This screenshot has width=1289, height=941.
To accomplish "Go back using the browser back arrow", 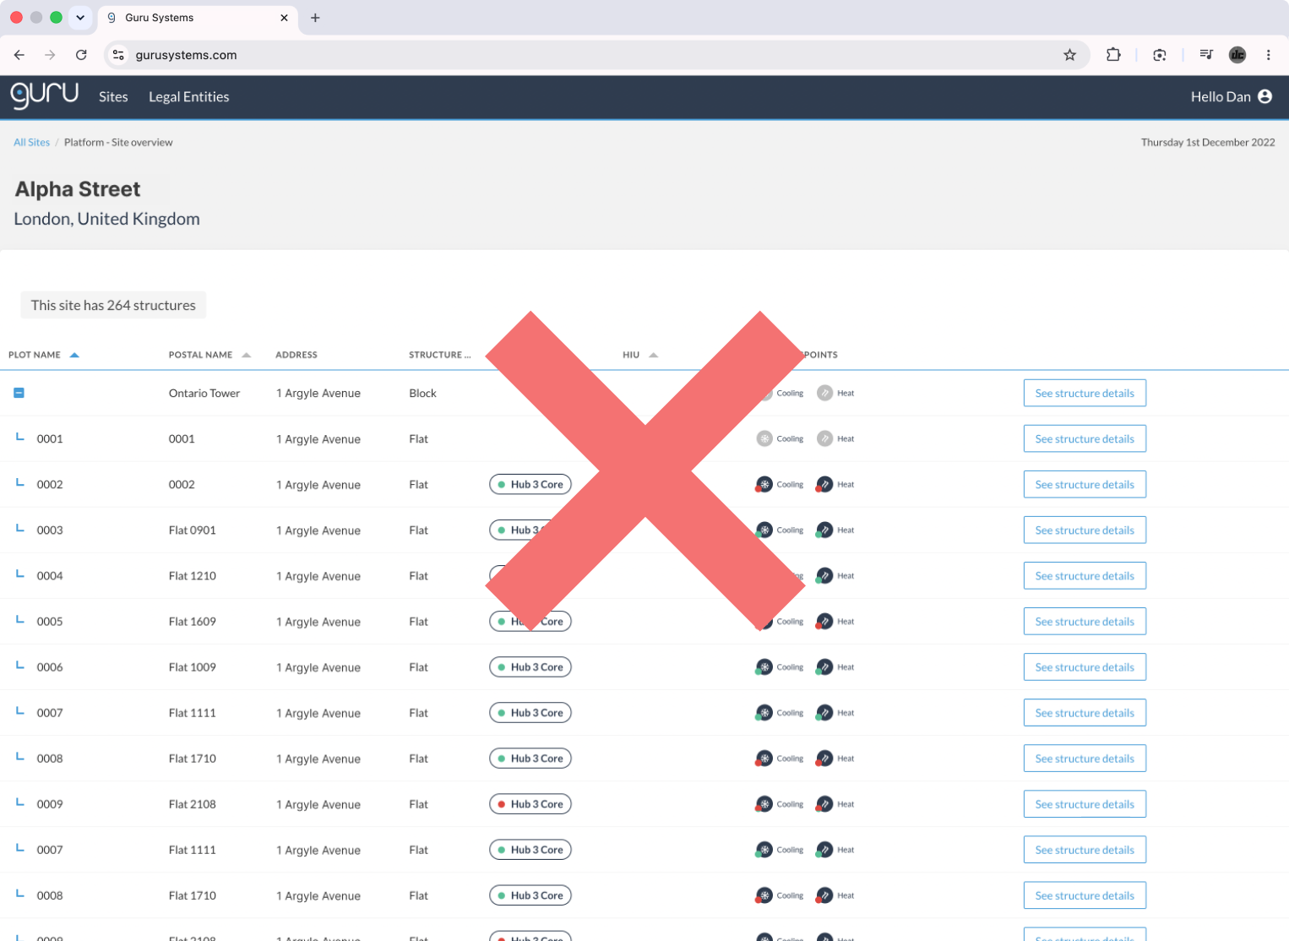I will point(19,55).
